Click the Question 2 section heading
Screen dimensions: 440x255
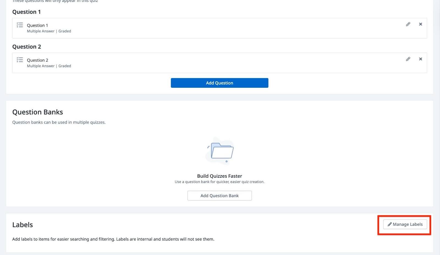[27, 47]
